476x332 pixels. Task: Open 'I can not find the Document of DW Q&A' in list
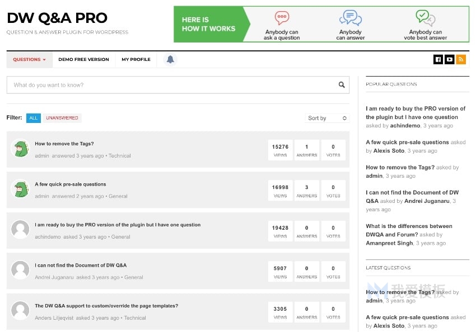81,265
